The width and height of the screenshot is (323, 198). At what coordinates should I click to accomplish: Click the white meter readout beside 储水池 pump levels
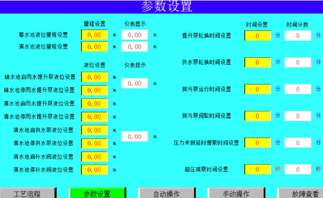134,83
